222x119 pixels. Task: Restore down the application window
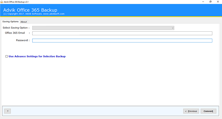[x=210, y=2]
